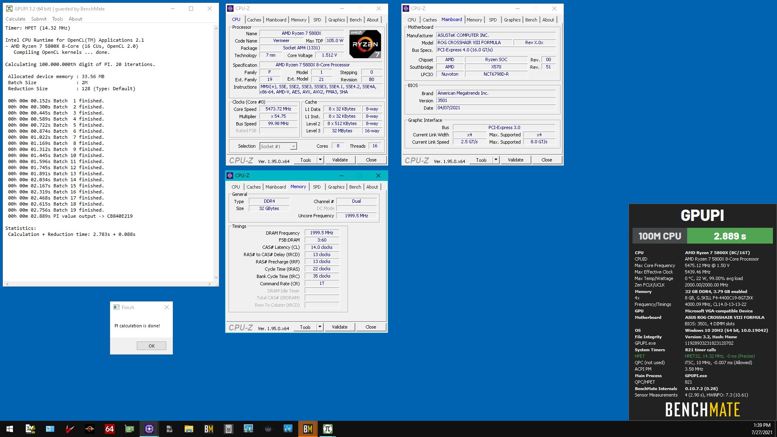Viewport: 777px width, 437px height.
Task: Switch to Caches tab in CPU-Z CPU window
Action: pyautogui.click(x=254, y=20)
